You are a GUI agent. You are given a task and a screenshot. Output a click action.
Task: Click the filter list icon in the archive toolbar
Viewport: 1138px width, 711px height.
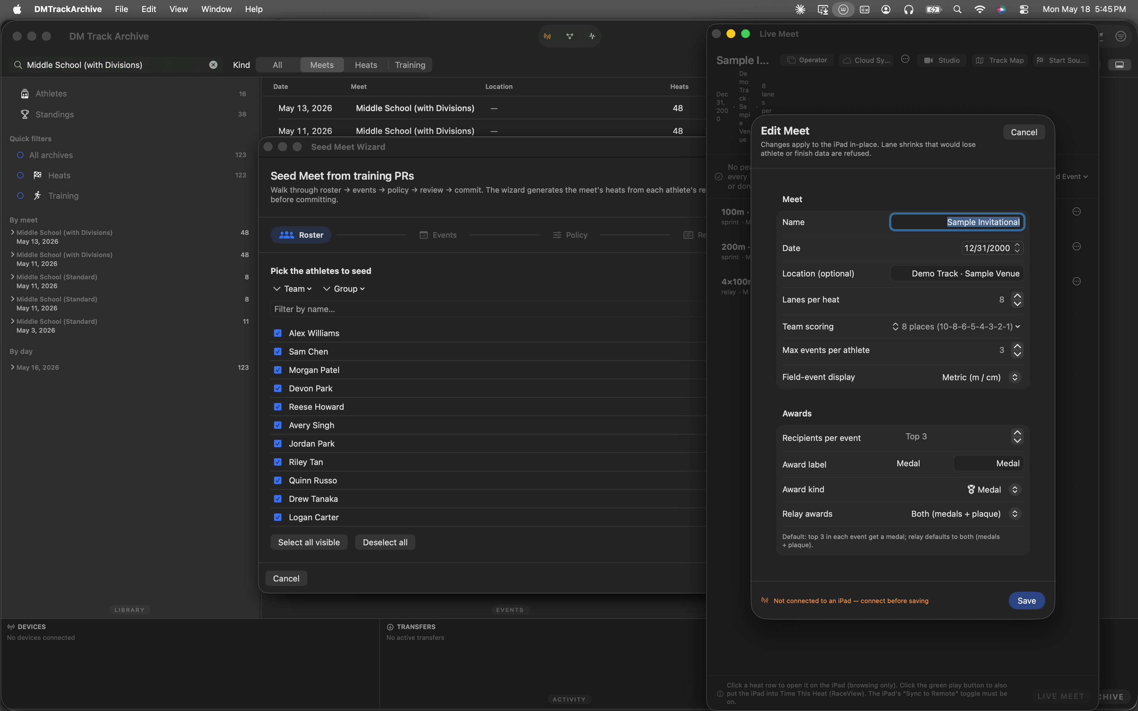[x=1121, y=36]
